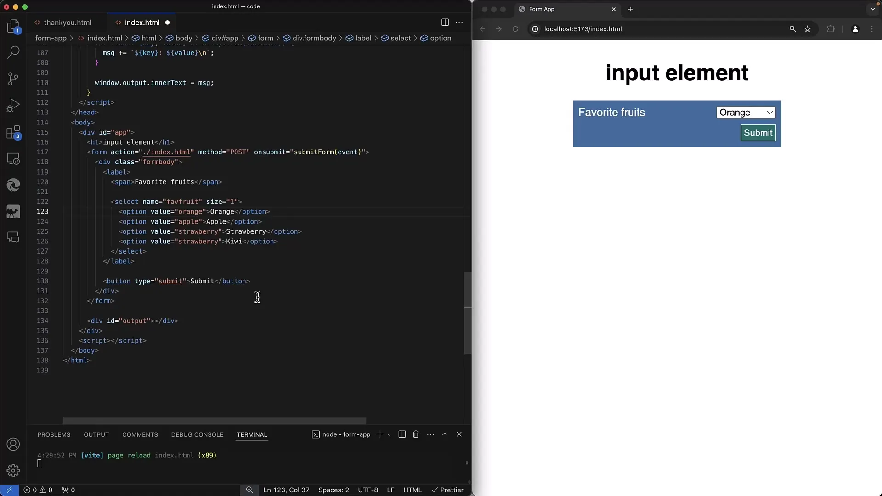This screenshot has width=882, height=496.
Task: Enable split editor toggle icon
Action: point(445,22)
